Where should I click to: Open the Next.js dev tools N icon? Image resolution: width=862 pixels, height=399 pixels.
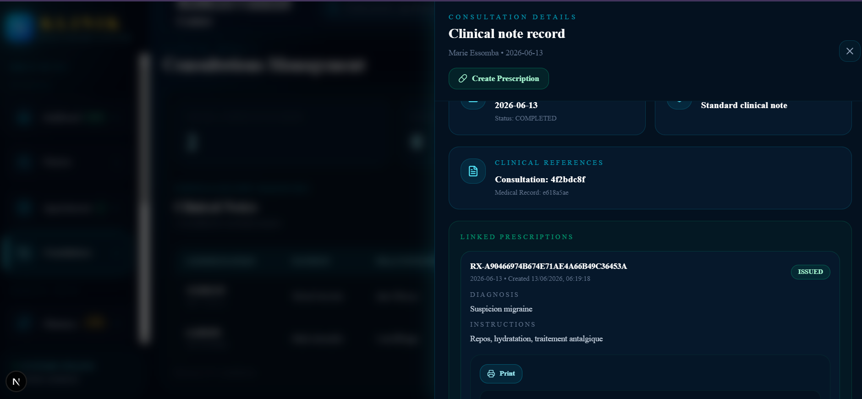coord(16,382)
